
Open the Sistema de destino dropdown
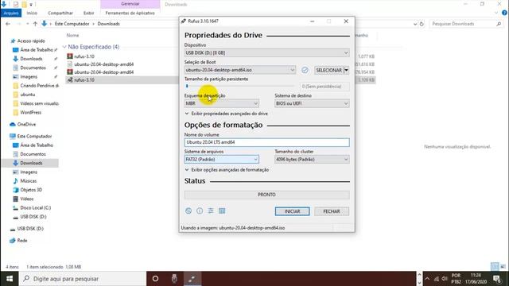click(312, 103)
